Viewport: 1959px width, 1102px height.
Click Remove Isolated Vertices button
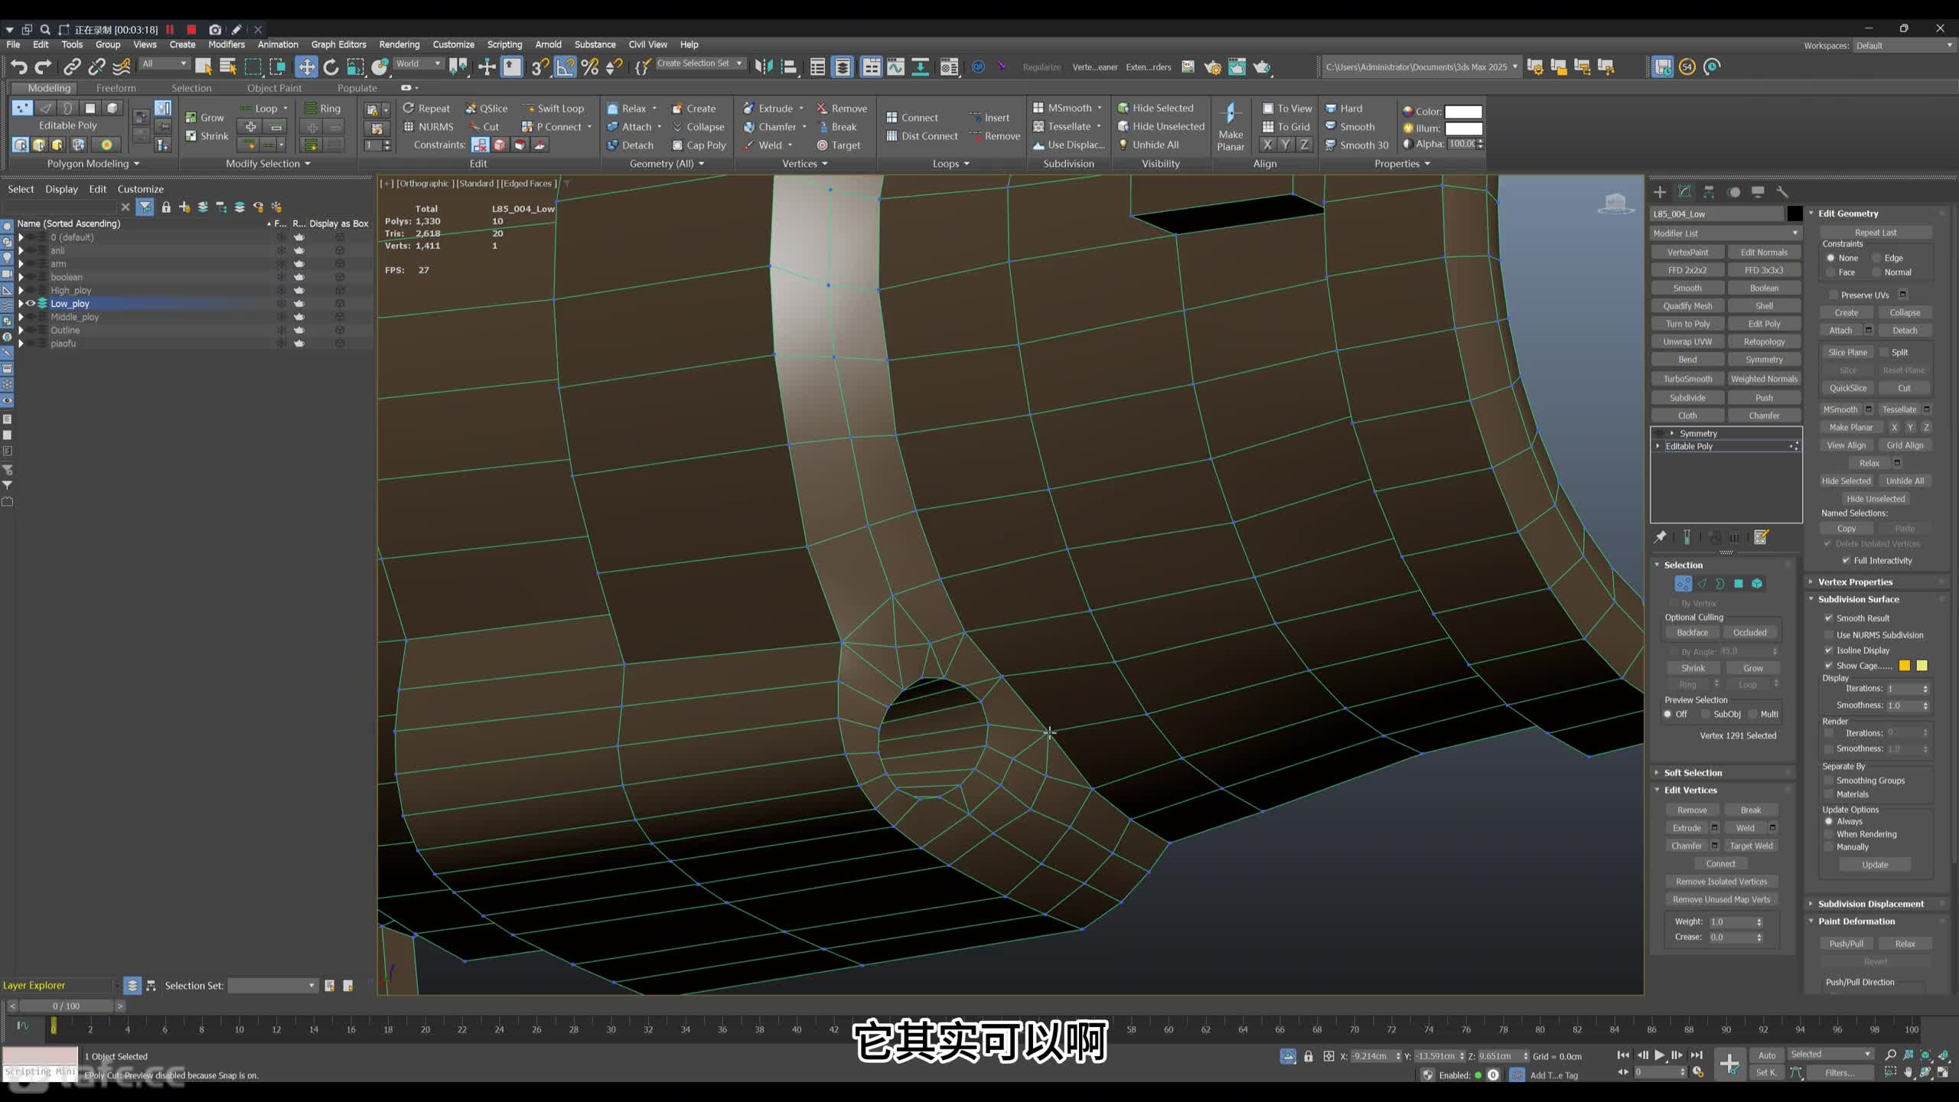point(1721,882)
